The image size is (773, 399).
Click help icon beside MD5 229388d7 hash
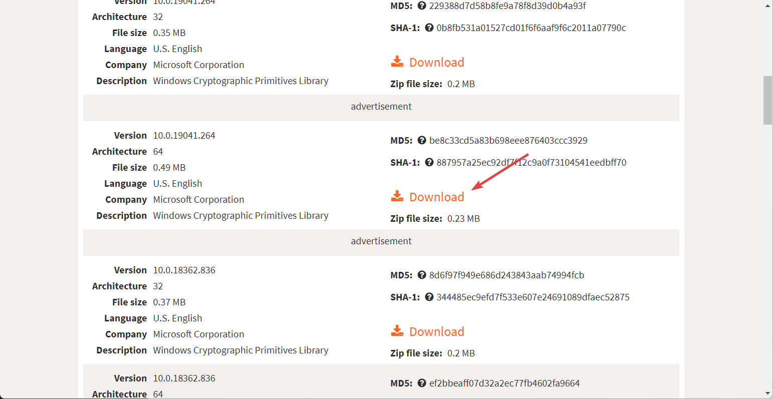422,6
